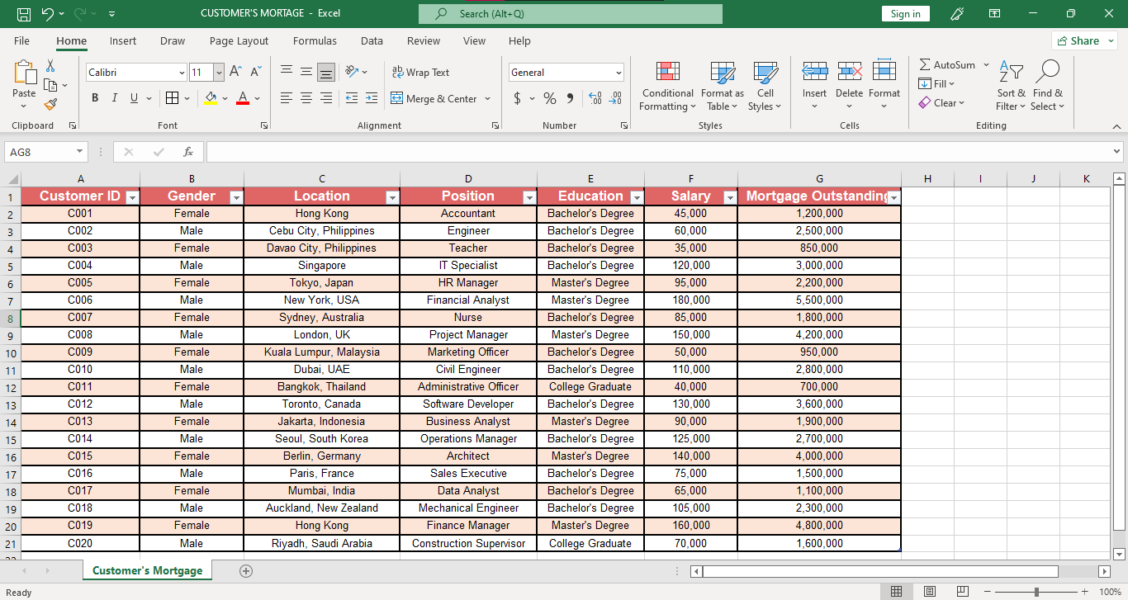Screen dimensions: 1128x600
Task: Switch to the Page Layout tab
Action: point(239,40)
